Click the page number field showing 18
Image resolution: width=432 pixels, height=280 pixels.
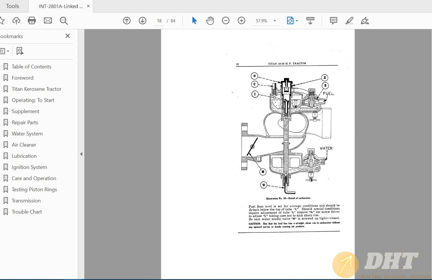tap(159, 21)
